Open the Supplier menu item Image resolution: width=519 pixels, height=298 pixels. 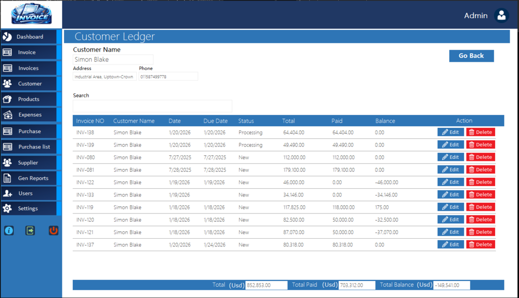(29, 162)
